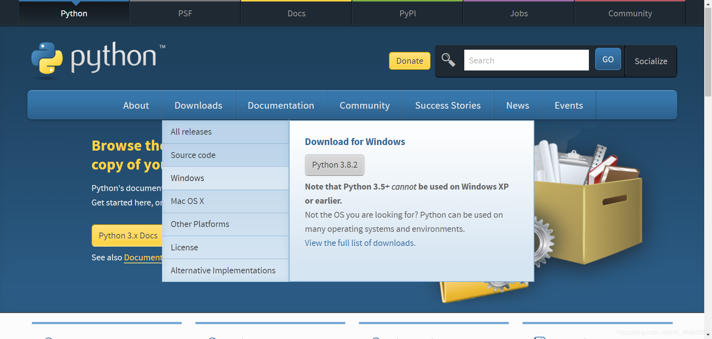The width and height of the screenshot is (712, 339).
Task: Open the Downloads navigation menu
Action: 198,105
